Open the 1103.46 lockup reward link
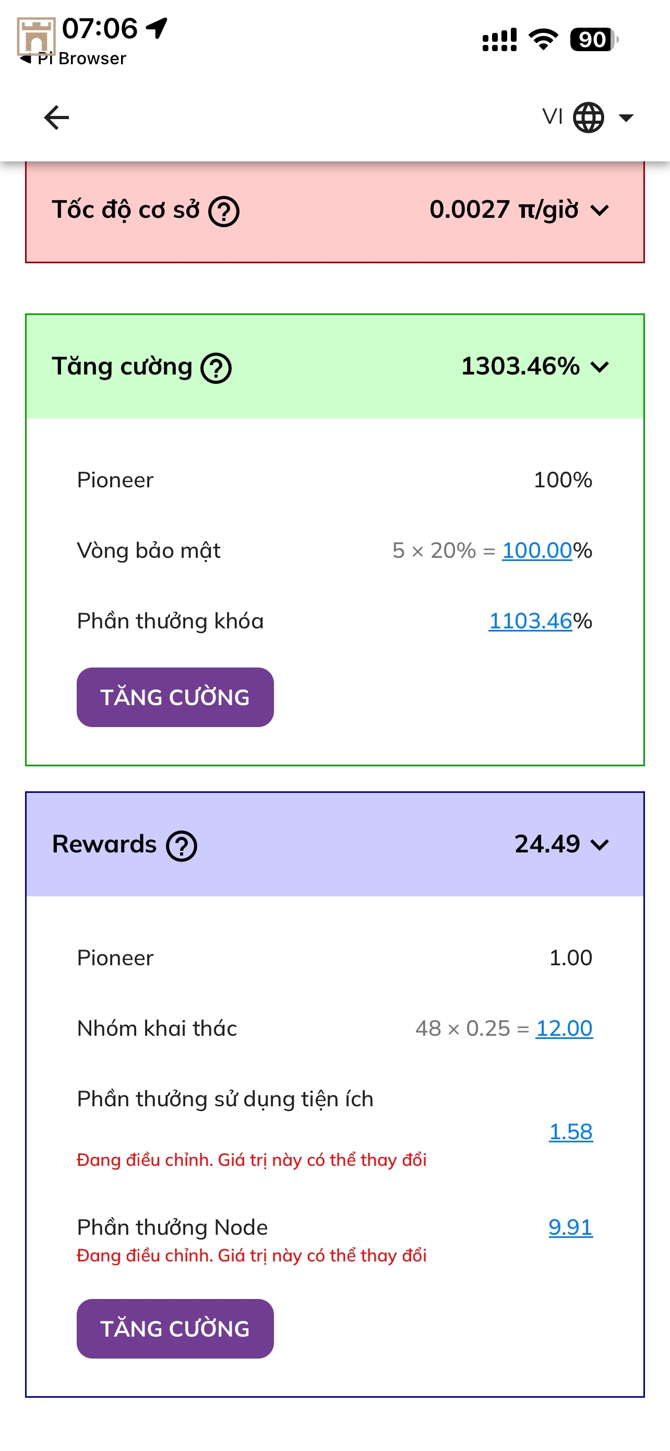670x1451 pixels. coord(530,621)
